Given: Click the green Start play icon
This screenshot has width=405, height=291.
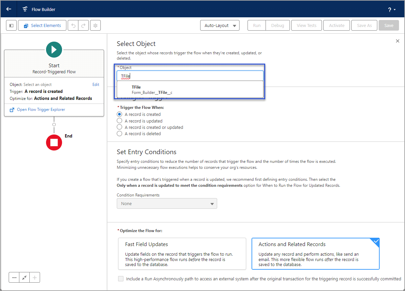Looking at the screenshot, I should pyautogui.click(x=54, y=49).
